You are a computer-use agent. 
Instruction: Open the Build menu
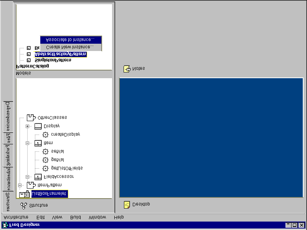pos(76,217)
